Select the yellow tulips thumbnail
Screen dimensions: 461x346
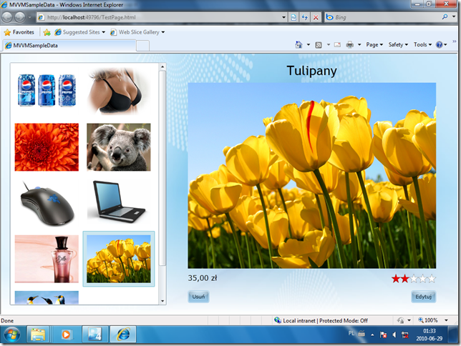119,259
